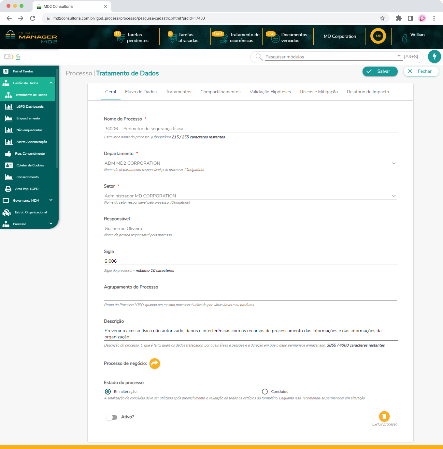Bookmark page with the star icon
This screenshot has width=443, height=449.
coord(382,18)
